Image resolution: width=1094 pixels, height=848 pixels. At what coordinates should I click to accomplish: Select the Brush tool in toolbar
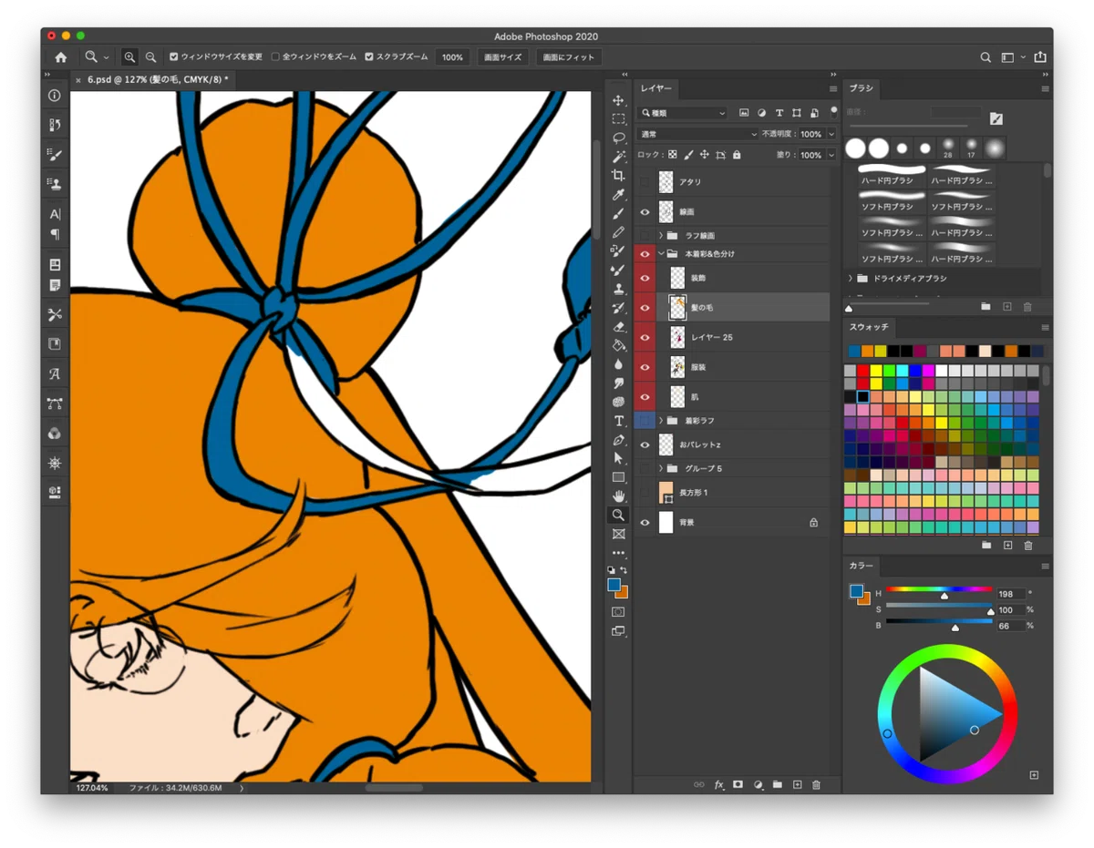tap(618, 213)
